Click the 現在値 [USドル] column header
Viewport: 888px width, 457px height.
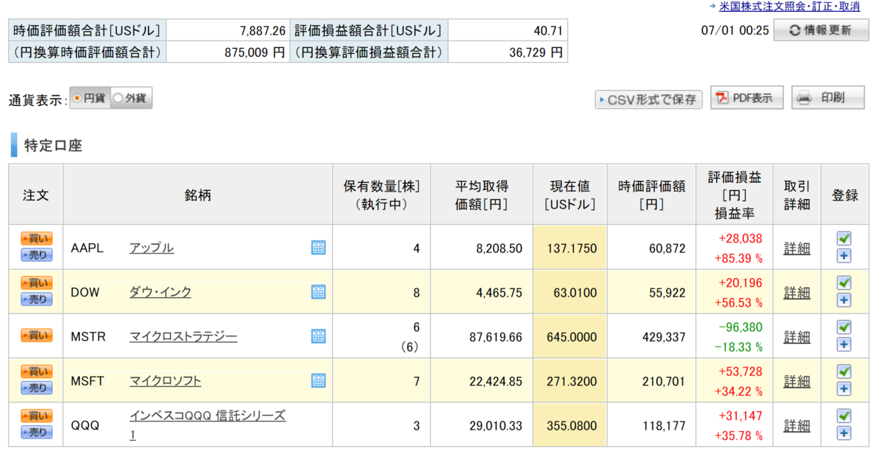coord(570,195)
